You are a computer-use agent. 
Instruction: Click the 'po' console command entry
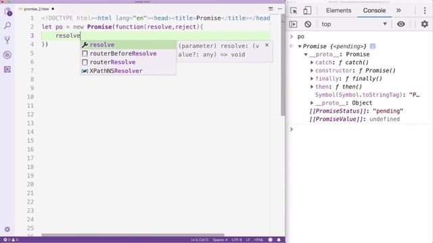(300, 36)
